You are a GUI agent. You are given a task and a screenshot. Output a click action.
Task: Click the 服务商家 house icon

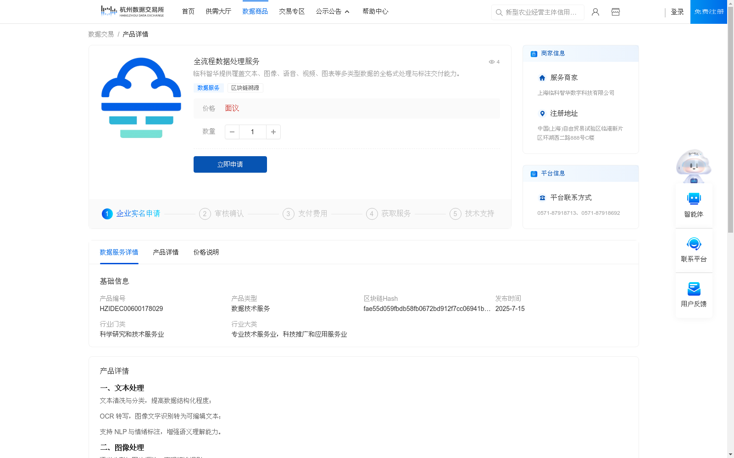point(542,78)
